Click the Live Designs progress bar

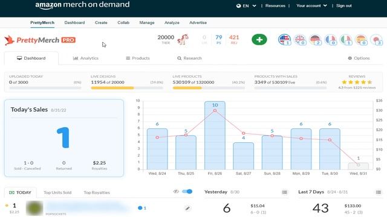pyautogui.click(x=127, y=88)
